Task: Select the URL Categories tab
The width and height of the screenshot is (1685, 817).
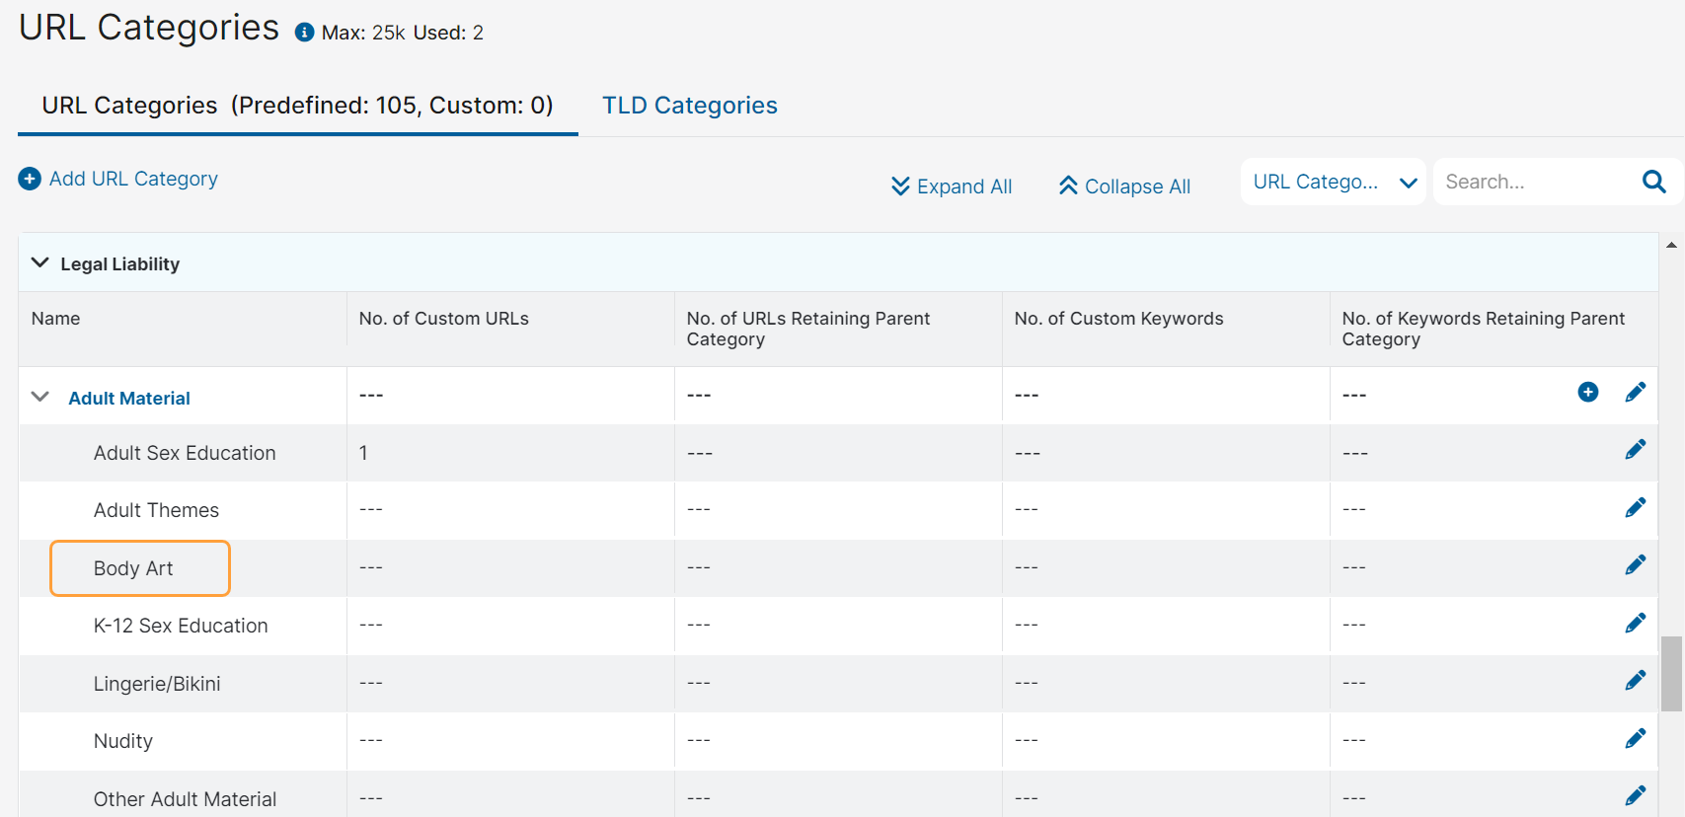Action: click(x=297, y=106)
